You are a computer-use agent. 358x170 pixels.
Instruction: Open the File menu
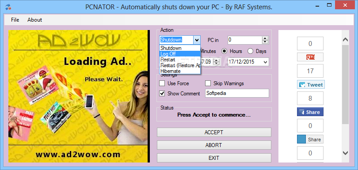[15, 20]
